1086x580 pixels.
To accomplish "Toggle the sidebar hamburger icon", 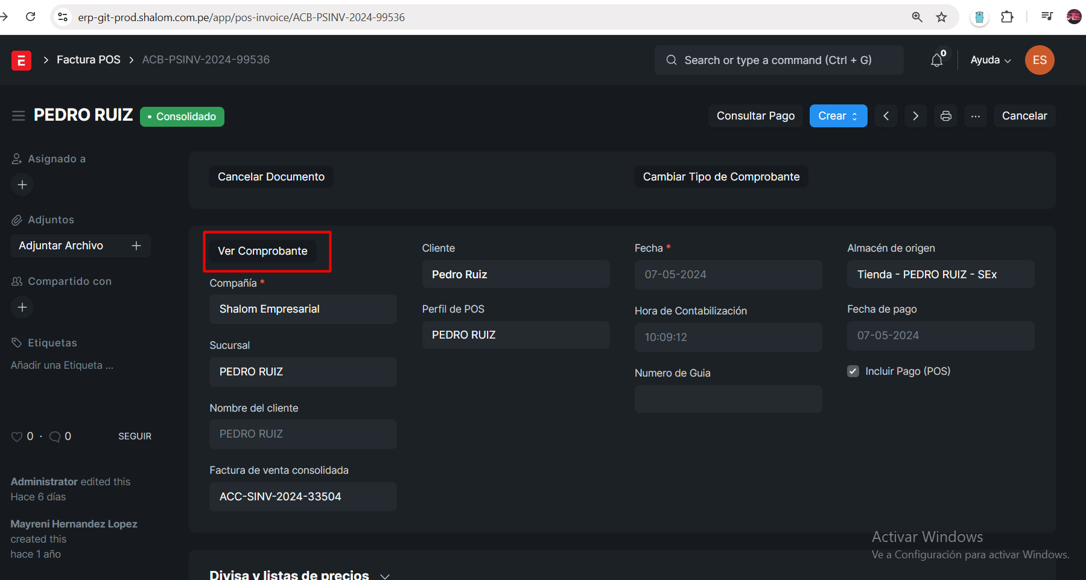I will tap(19, 116).
